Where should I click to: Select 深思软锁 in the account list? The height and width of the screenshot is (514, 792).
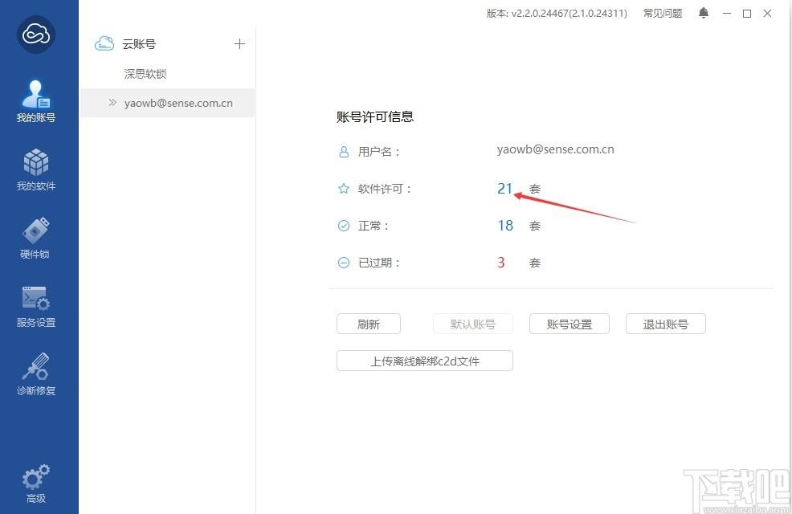click(145, 74)
